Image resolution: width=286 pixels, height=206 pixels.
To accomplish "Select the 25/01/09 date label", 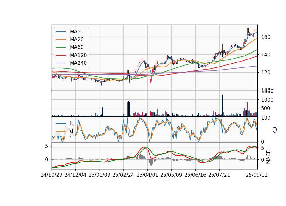I will [100, 175].
